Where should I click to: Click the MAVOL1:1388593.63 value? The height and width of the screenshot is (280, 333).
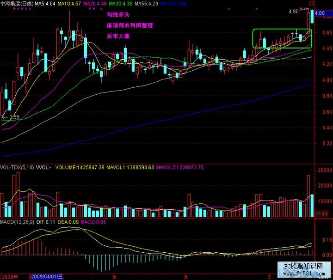(130, 167)
